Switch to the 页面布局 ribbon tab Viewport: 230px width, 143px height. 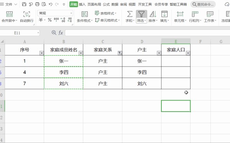pyautogui.click(x=94, y=4)
